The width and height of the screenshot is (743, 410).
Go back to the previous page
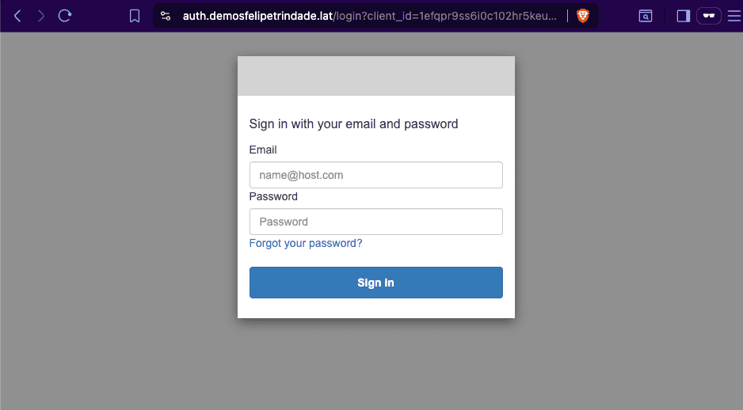[x=17, y=16]
